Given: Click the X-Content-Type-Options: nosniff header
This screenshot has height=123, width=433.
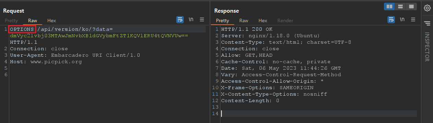Looking at the screenshot, I should pos(274,94).
